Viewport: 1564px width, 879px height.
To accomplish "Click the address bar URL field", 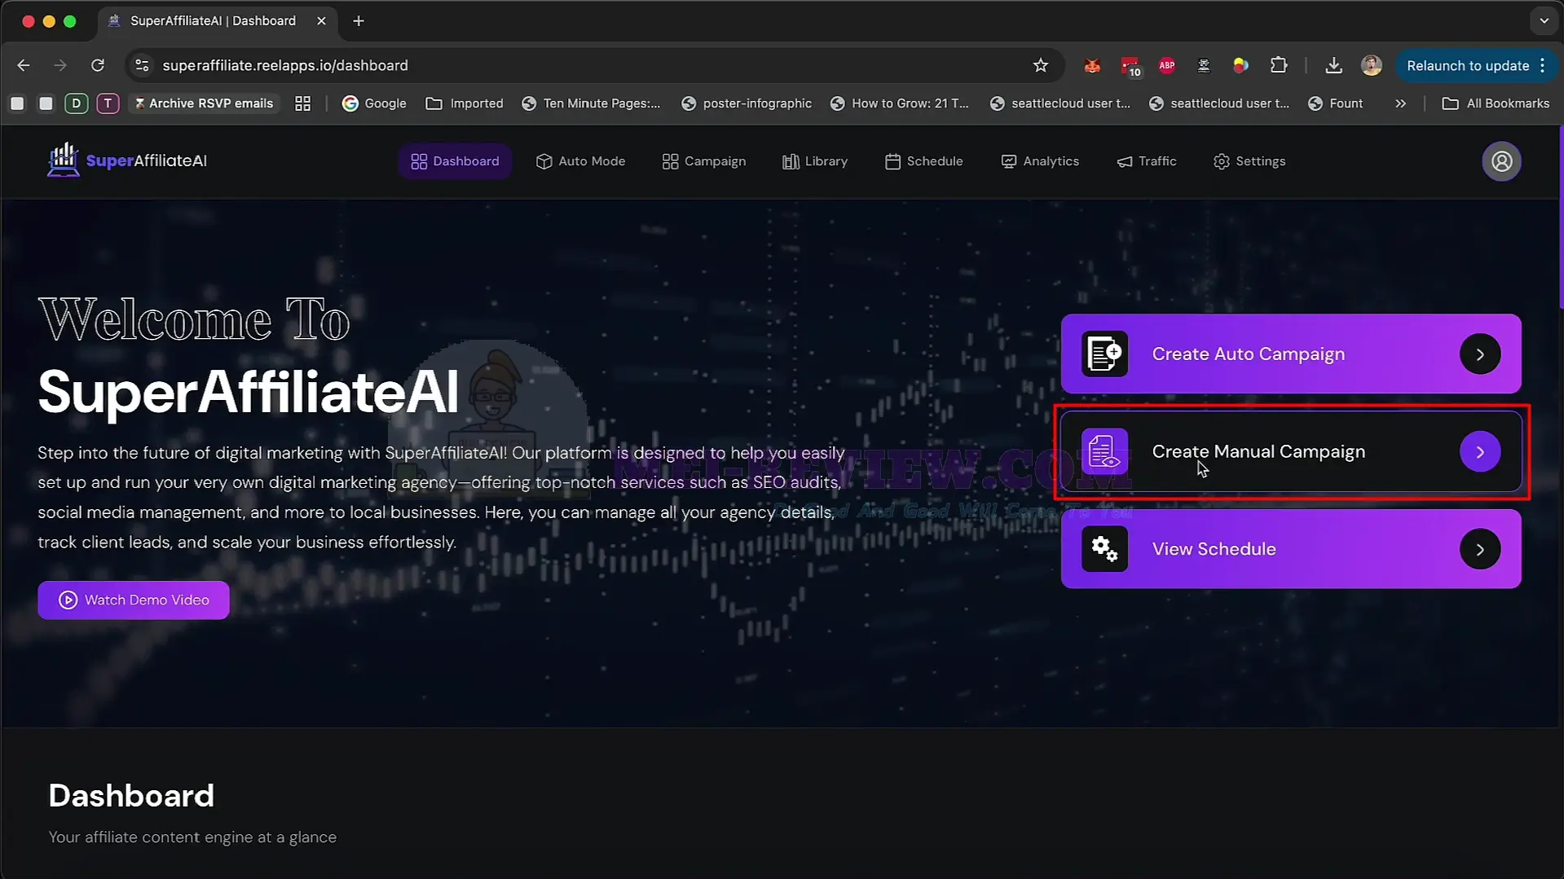I will (595, 65).
